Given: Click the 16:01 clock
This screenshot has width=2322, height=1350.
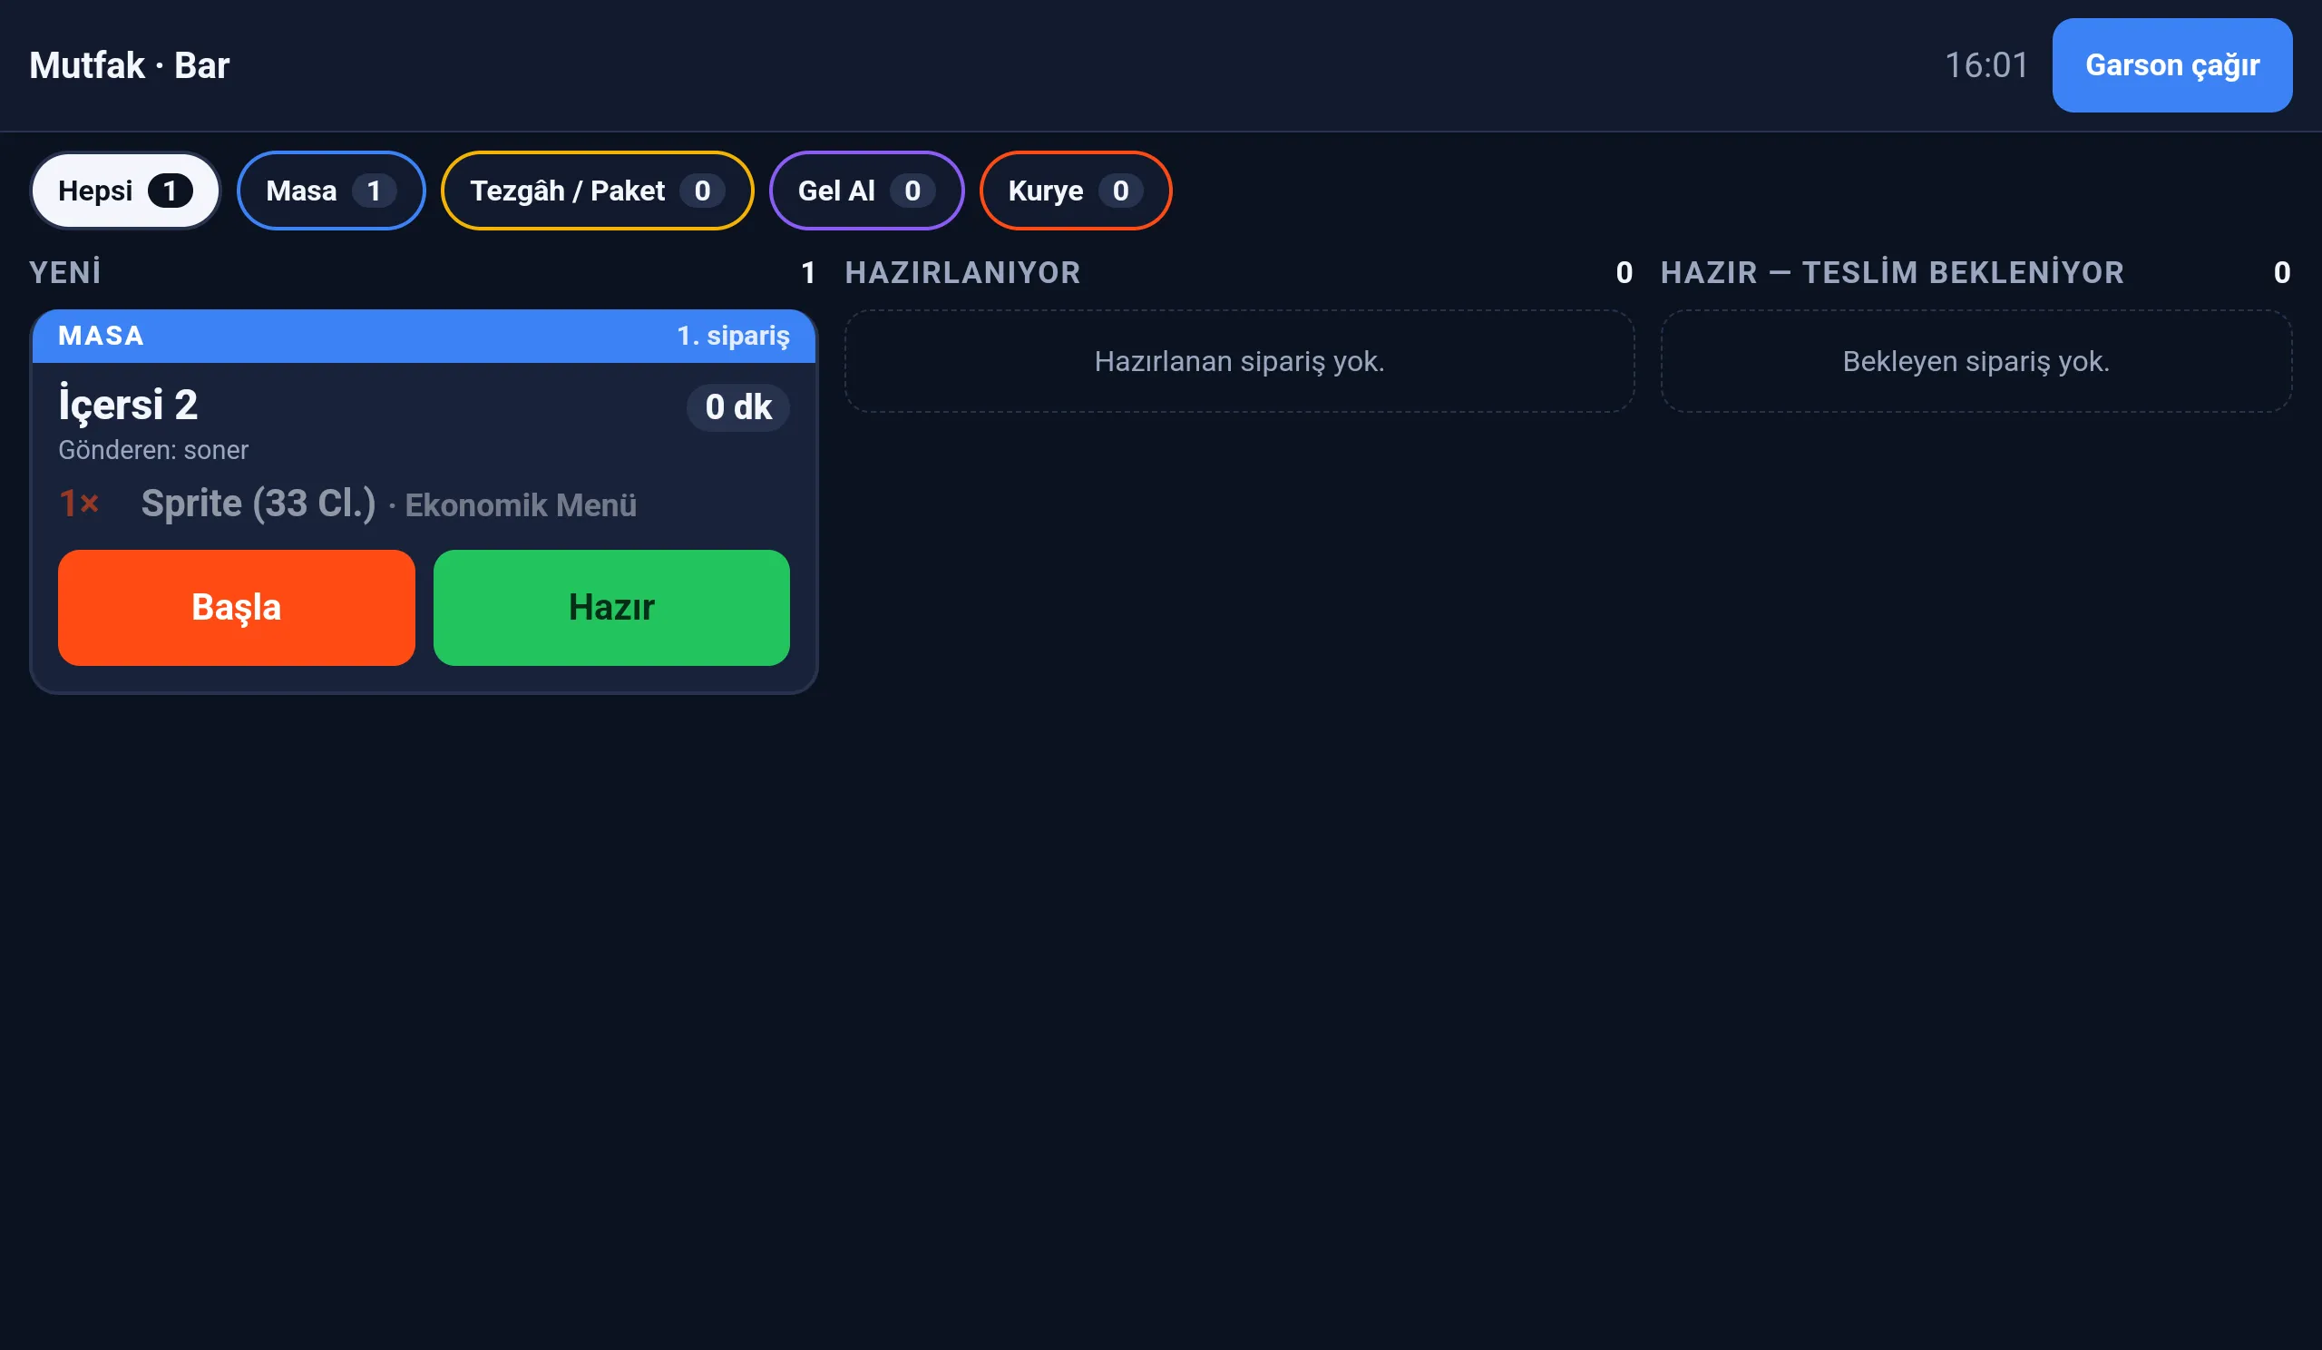Looking at the screenshot, I should coord(1986,65).
